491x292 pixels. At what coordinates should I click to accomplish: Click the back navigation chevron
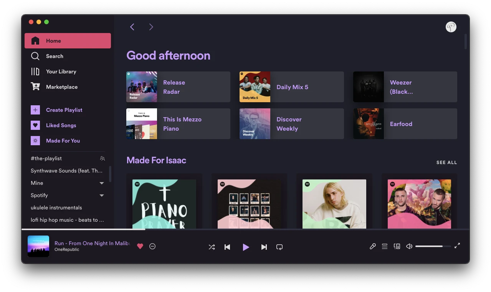click(132, 27)
